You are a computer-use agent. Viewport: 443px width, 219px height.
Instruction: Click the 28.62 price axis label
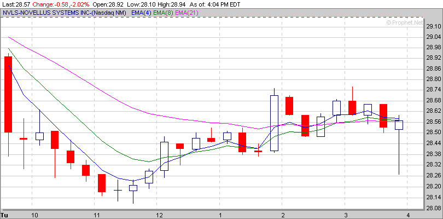pos(433,111)
